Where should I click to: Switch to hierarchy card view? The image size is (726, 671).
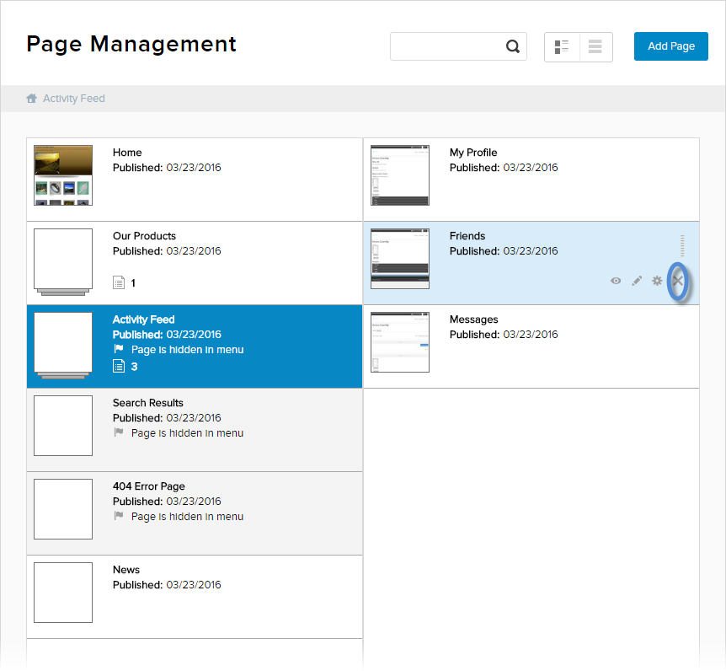562,47
